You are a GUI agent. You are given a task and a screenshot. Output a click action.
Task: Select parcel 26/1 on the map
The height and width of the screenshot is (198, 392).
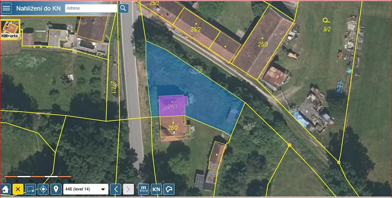tap(173, 106)
